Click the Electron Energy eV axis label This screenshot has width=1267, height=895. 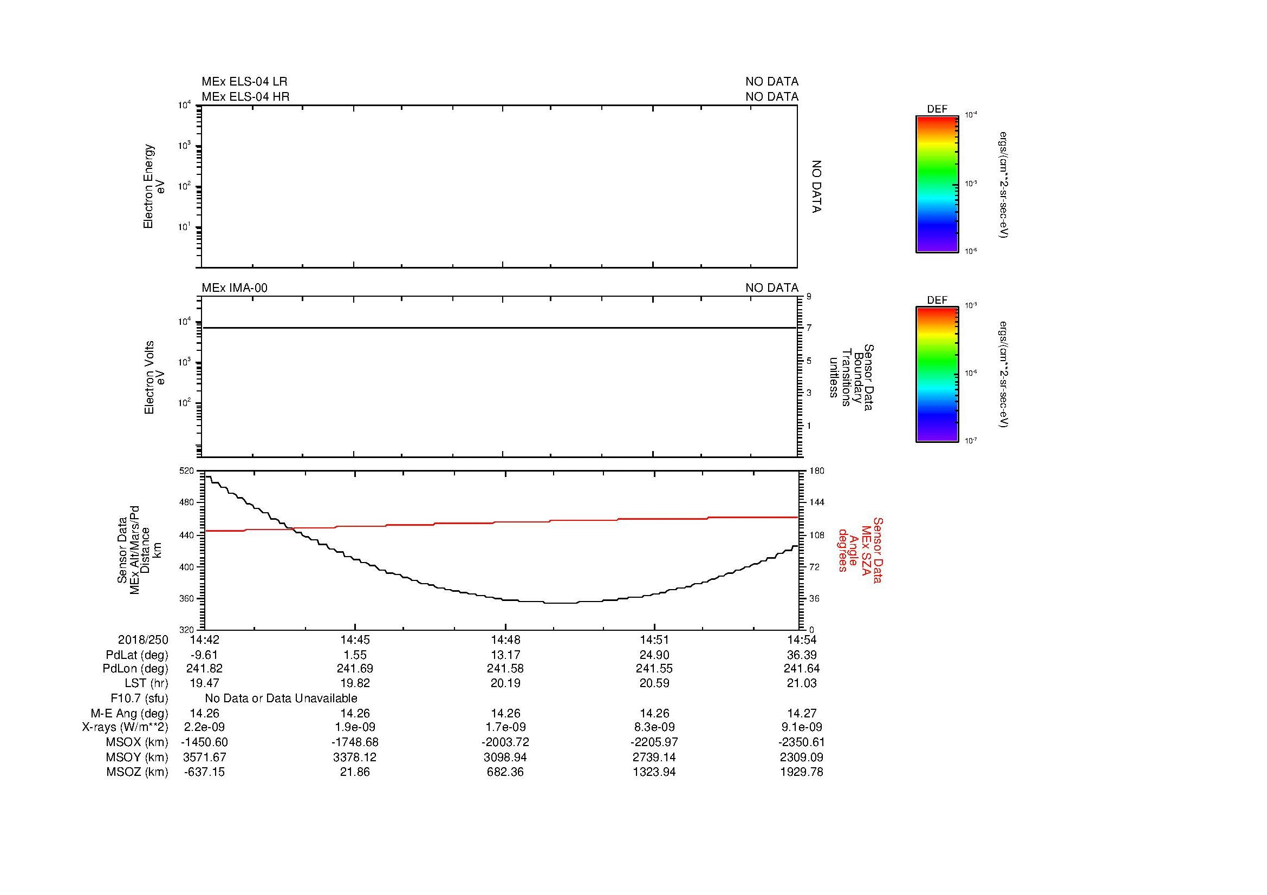(154, 186)
